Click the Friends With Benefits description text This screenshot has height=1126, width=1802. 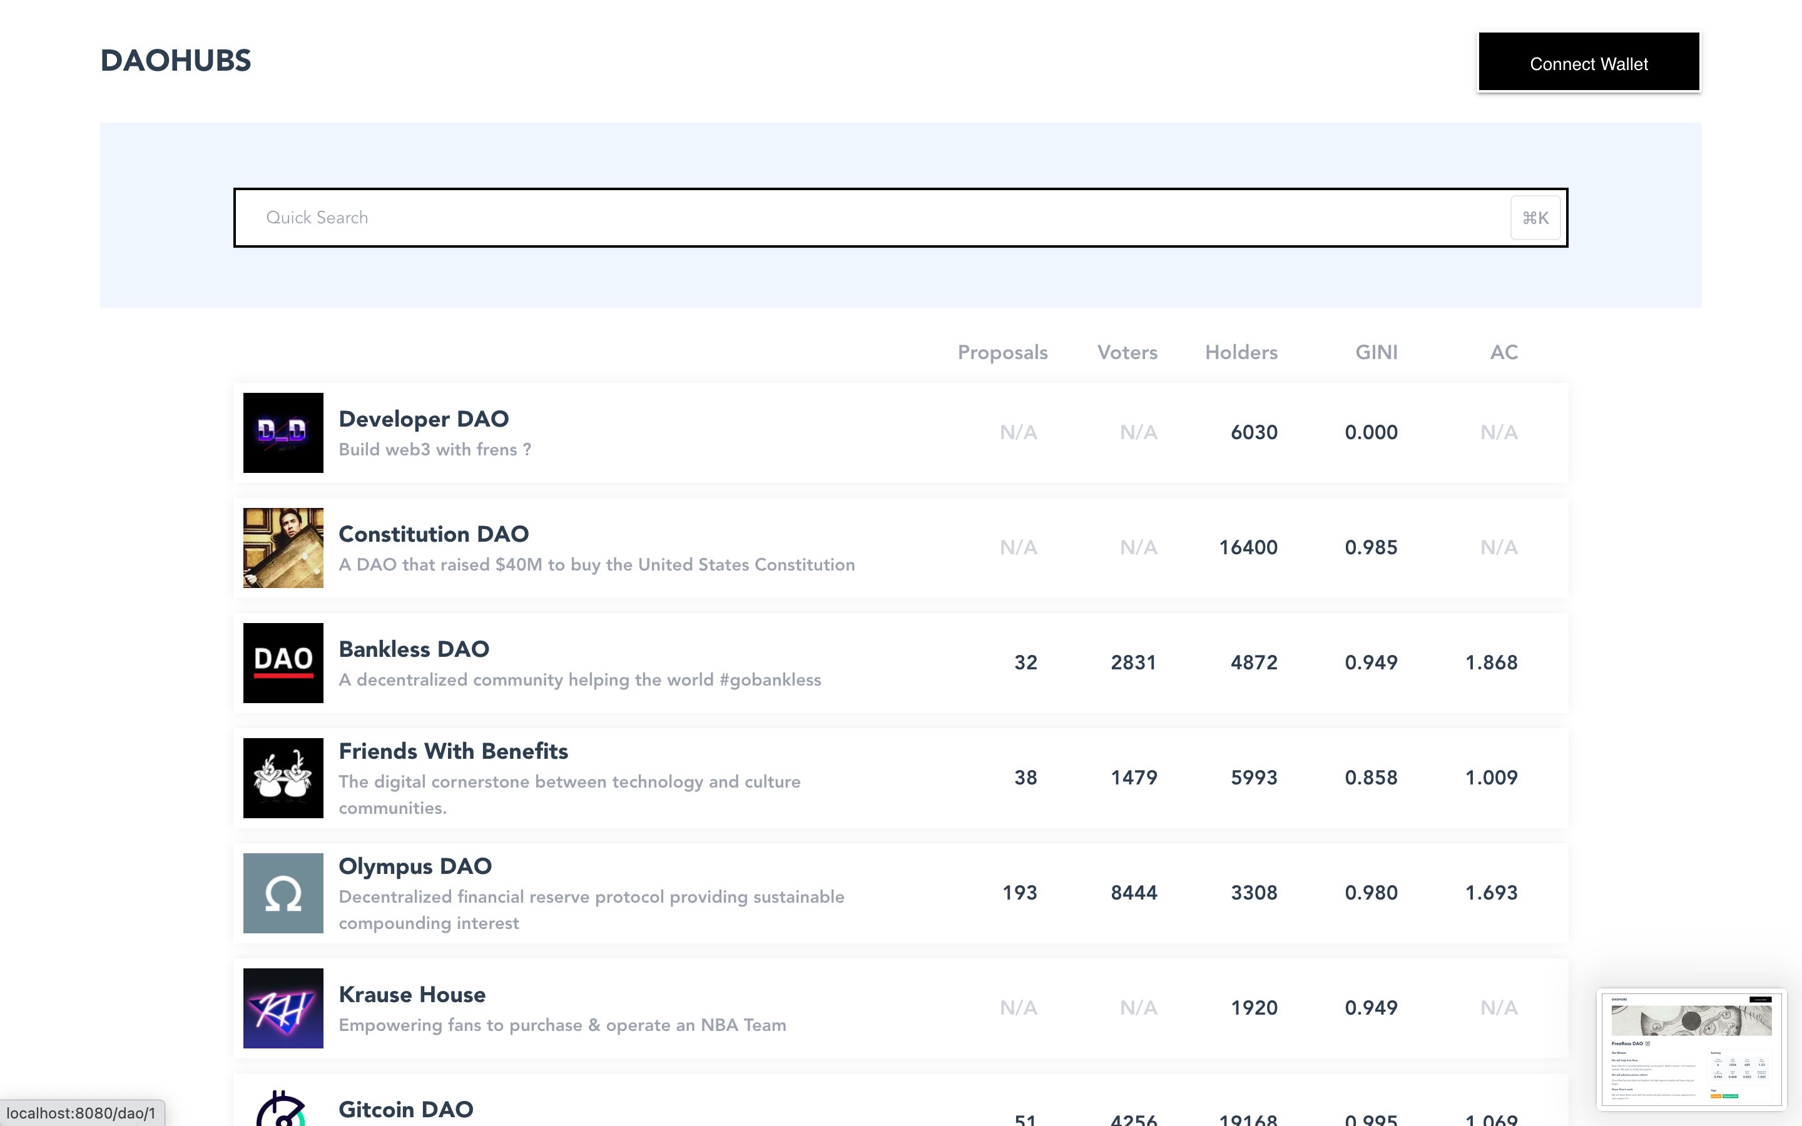click(569, 795)
